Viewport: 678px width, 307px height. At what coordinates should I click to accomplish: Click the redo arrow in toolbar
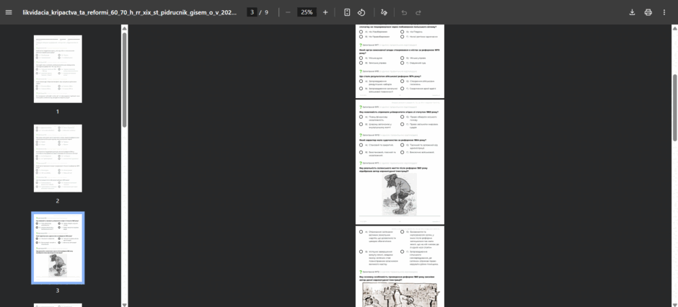point(418,12)
